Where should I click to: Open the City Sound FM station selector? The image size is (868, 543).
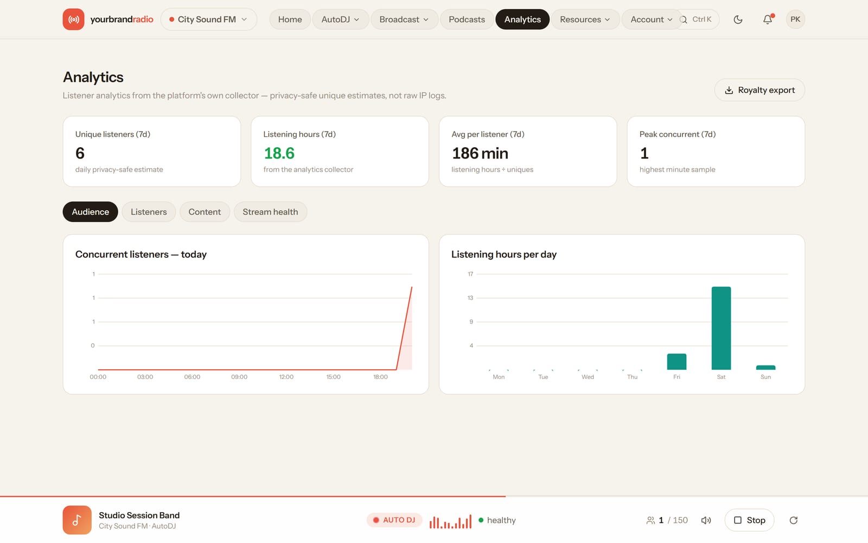tap(209, 20)
